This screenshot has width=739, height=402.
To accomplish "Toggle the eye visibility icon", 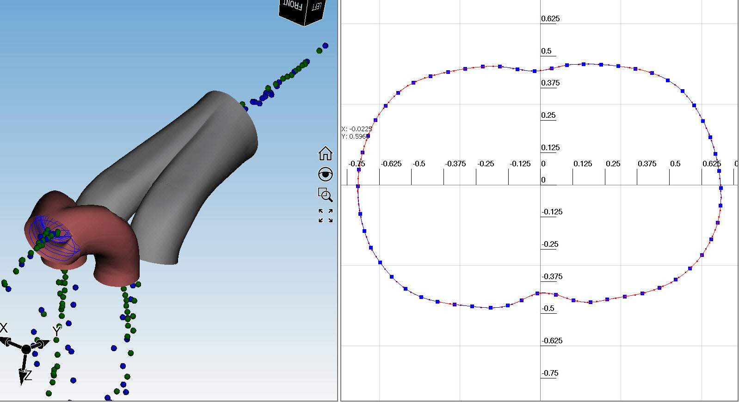I will (325, 174).
